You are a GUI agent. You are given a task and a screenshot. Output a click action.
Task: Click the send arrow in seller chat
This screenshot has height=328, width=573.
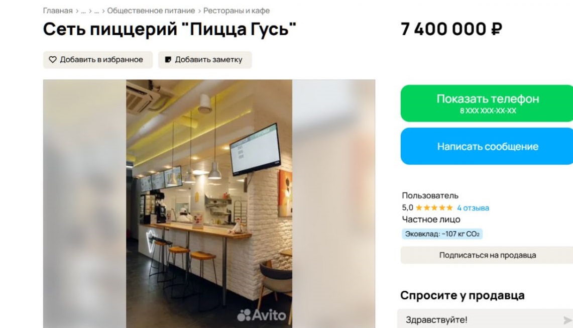567,320
